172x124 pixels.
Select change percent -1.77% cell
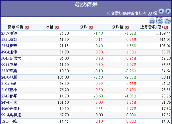point(120,109)
